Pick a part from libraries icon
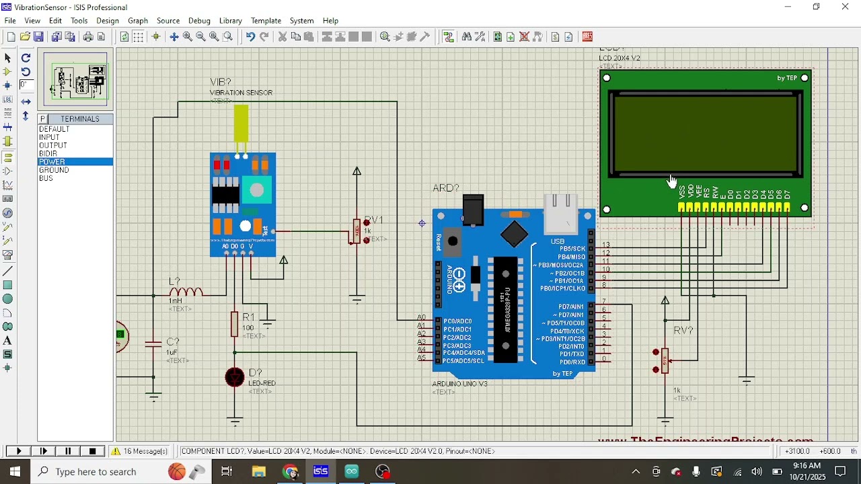 pyautogui.click(x=385, y=37)
